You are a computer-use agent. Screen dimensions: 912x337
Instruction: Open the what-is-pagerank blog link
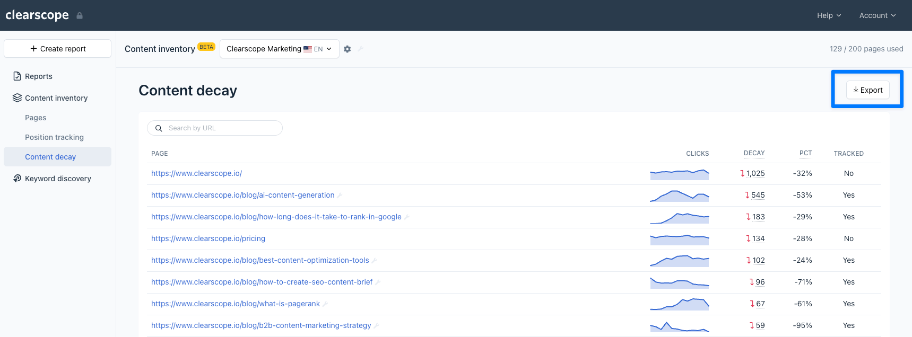(235, 304)
